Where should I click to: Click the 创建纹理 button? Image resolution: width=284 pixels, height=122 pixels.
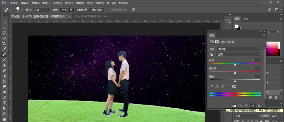tap(82, 10)
